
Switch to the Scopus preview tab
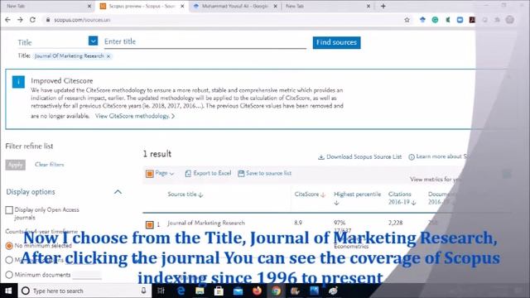[x=142, y=6]
